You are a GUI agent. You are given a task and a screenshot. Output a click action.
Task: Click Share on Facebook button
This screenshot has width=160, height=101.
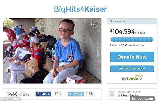pos(132,69)
